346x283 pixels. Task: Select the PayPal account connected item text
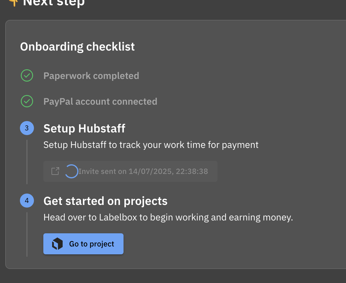coord(100,102)
